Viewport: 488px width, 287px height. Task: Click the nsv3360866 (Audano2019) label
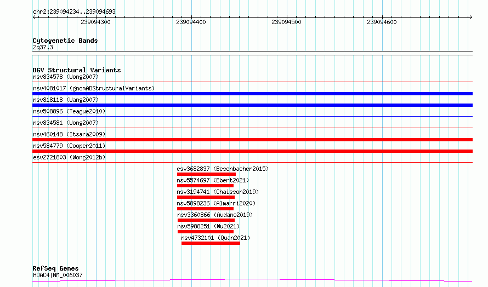point(215,215)
